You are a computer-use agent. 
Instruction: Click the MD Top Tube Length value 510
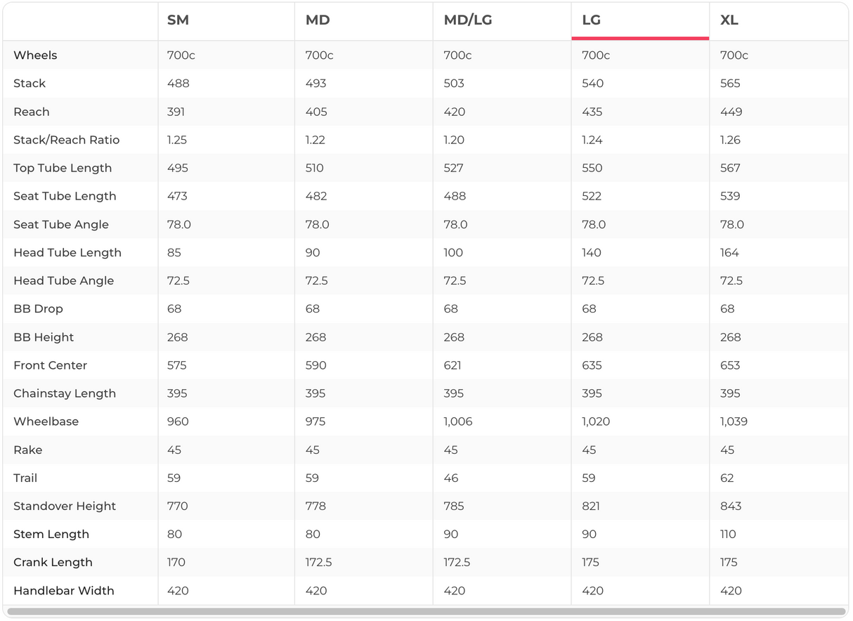tap(315, 168)
